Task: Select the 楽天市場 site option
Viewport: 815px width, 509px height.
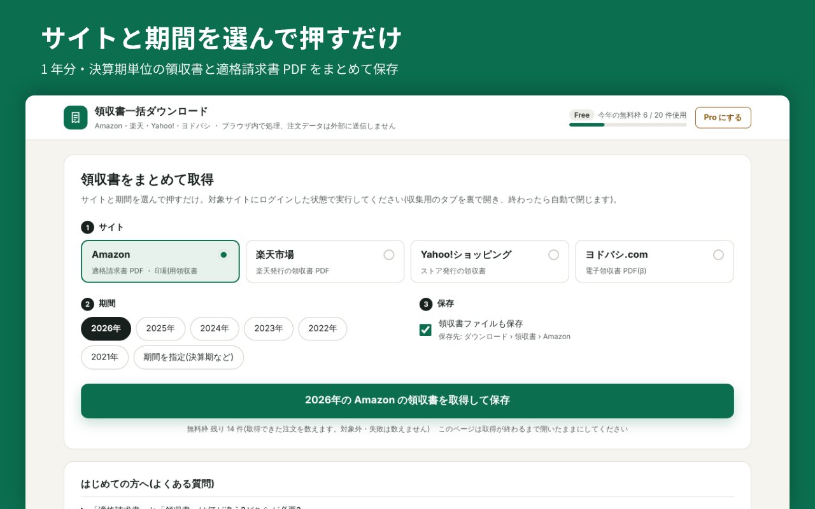Action: (325, 261)
